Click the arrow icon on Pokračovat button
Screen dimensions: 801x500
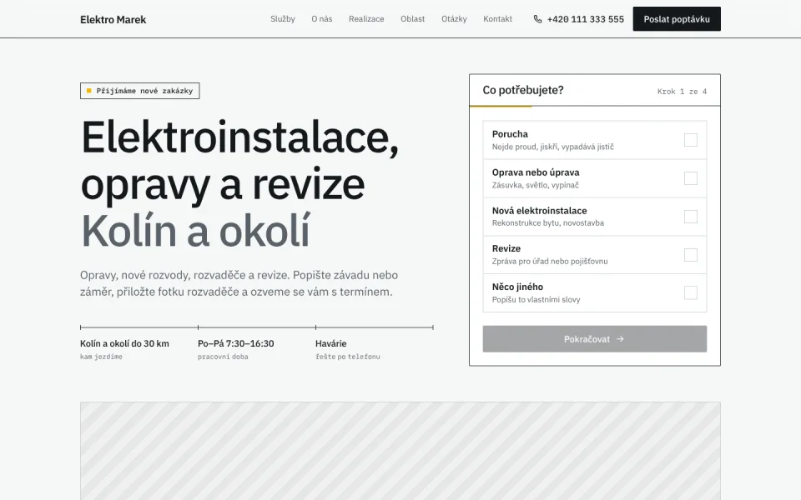tap(620, 339)
